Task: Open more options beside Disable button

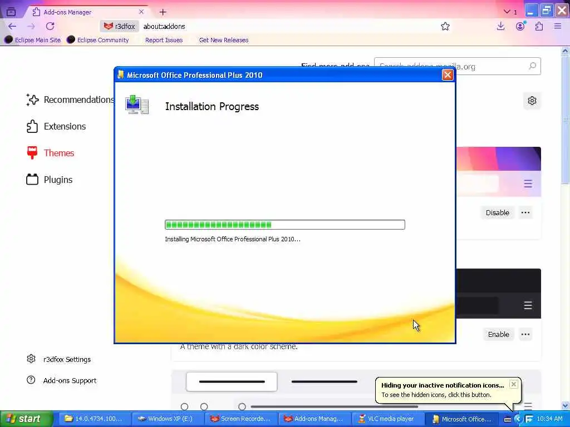Action: point(525,213)
